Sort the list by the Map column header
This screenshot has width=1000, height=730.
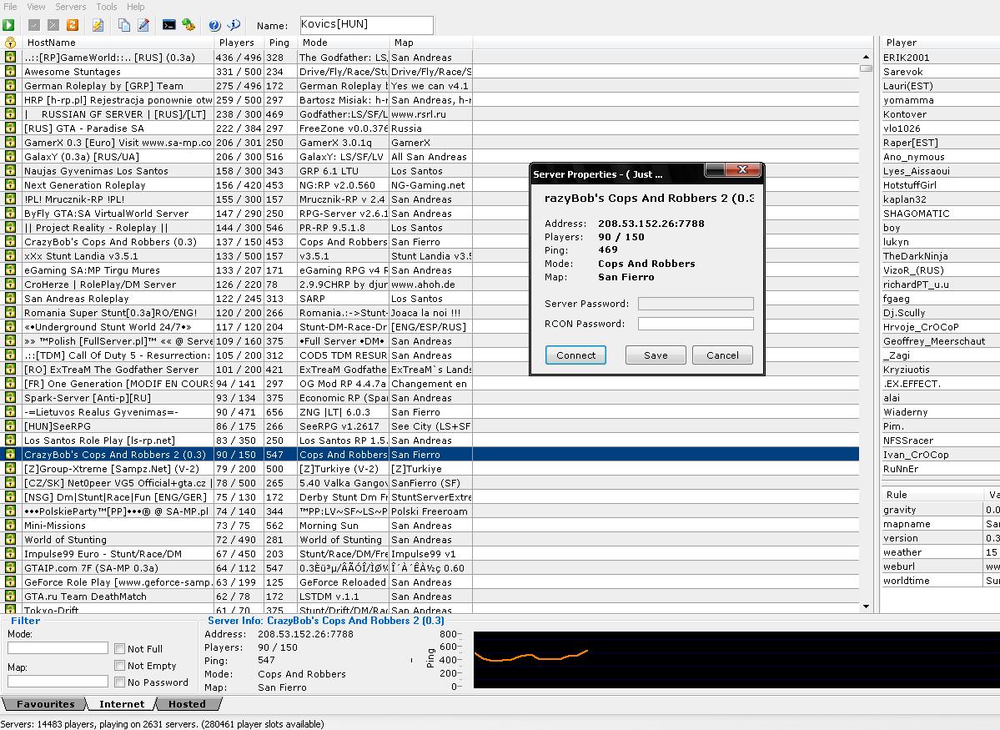[430, 43]
